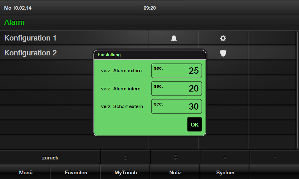Viewport: 299px width, 179px height.
Task: Select the verz. Alarm intern seconds field
Action: 176,88
